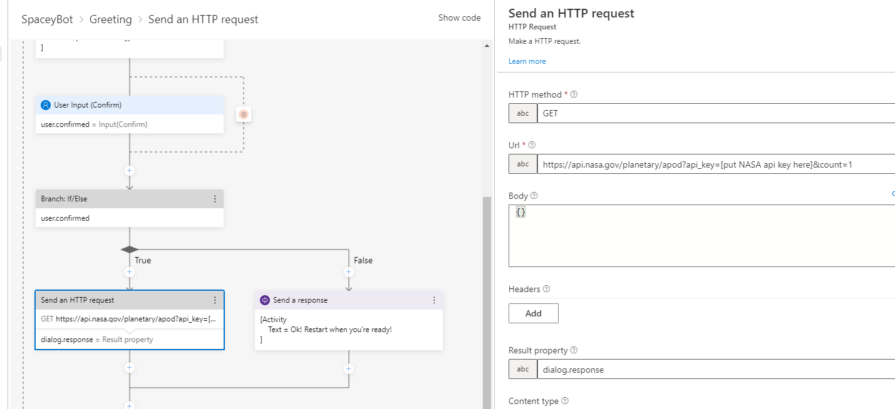
Task: Click the help icon next to Result property
Action: pyautogui.click(x=574, y=350)
